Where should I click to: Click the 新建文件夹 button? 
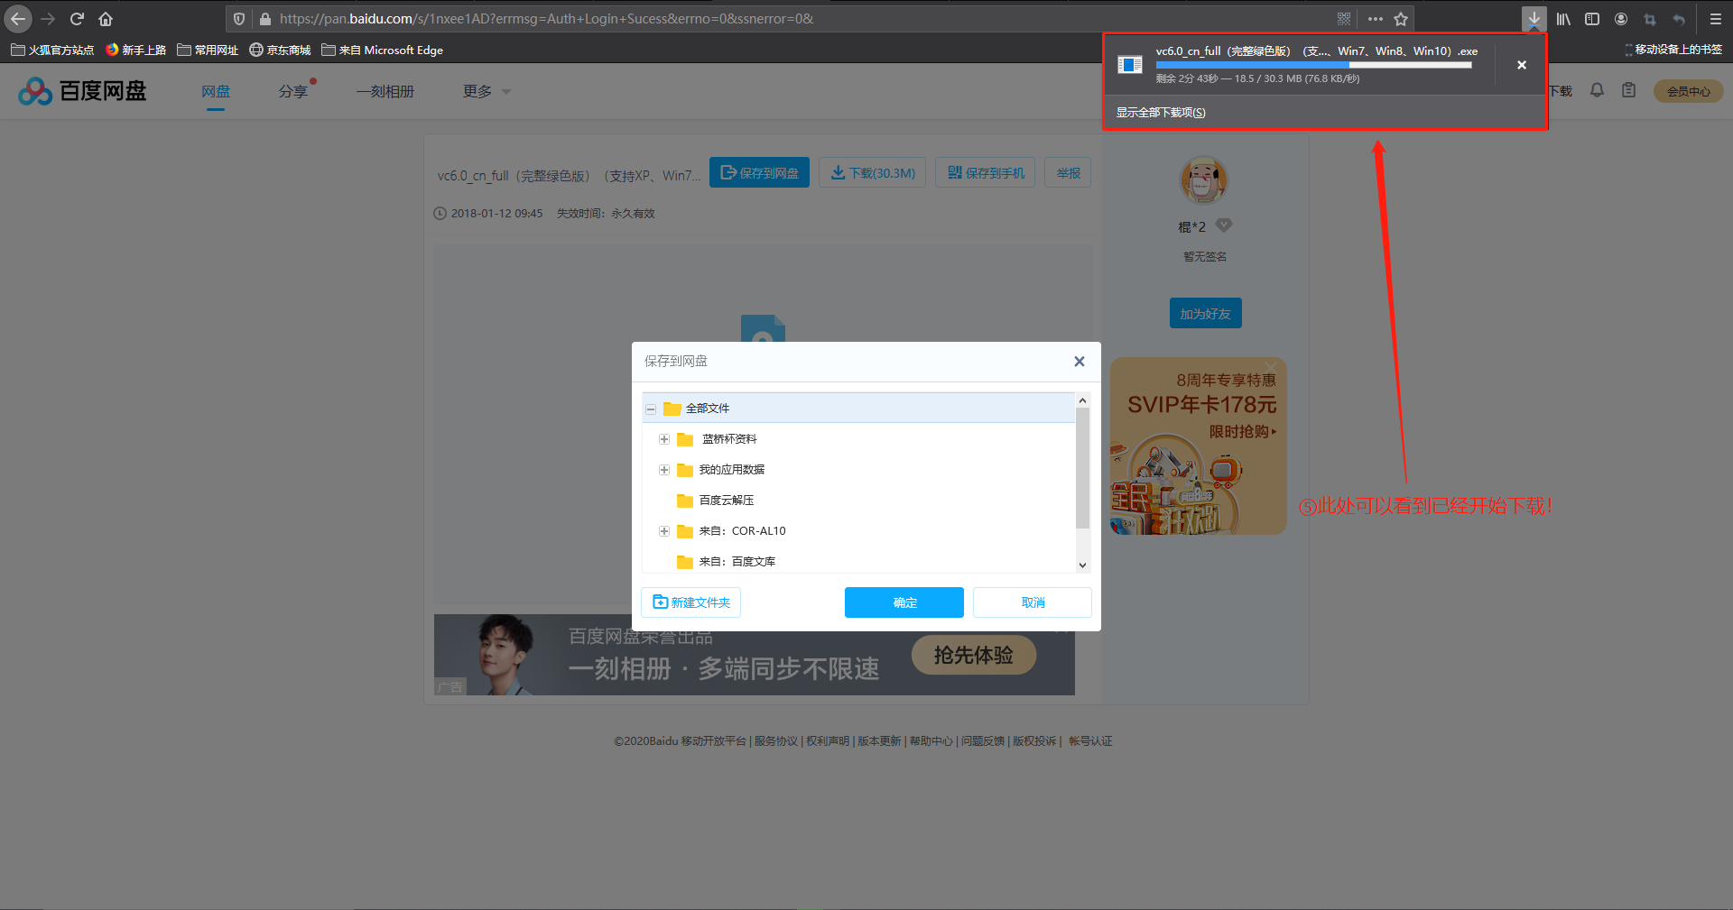[x=690, y=602]
